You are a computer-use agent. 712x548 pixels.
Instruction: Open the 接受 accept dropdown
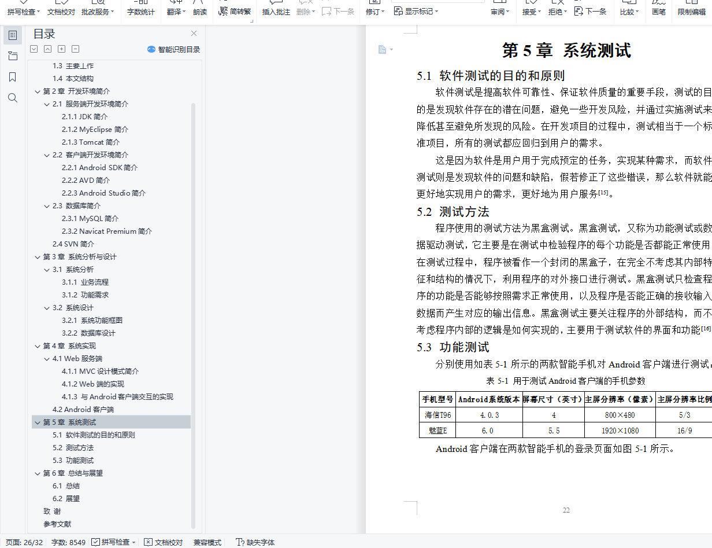coord(531,12)
